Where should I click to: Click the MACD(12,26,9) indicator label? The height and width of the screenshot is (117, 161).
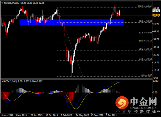[9, 81]
